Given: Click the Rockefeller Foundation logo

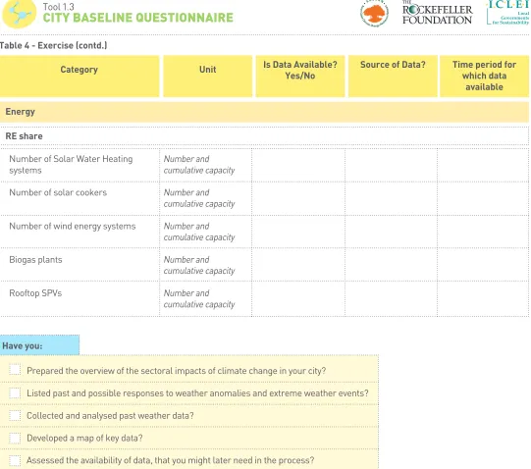Looking at the screenshot, I should click(x=437, y=13).
